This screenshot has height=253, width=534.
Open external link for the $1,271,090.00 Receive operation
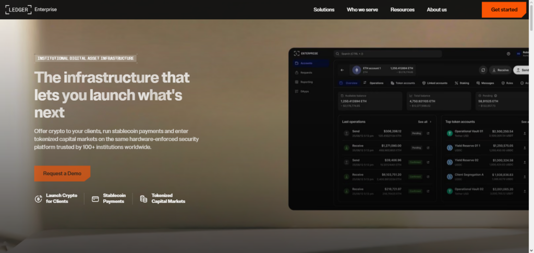click(428, 148)
